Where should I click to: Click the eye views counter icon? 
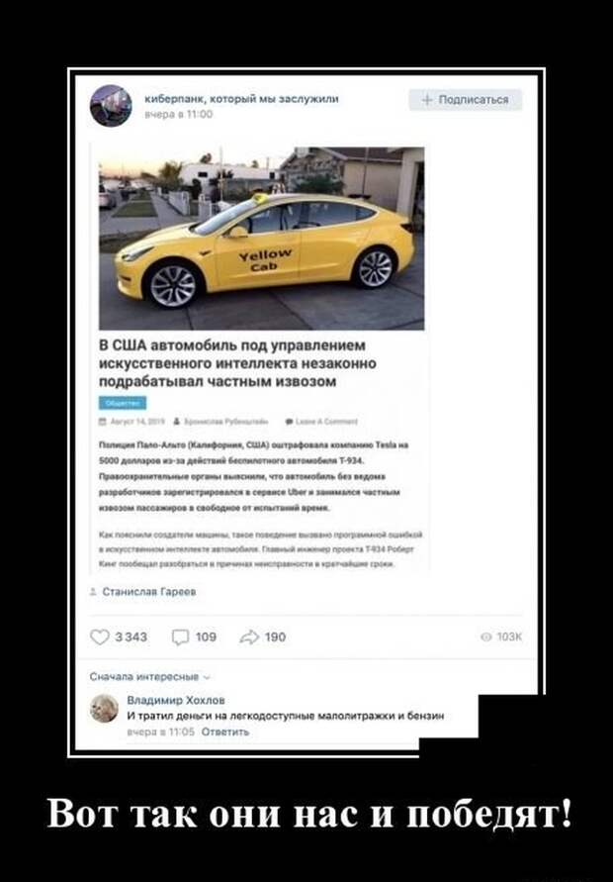(486, 637)
